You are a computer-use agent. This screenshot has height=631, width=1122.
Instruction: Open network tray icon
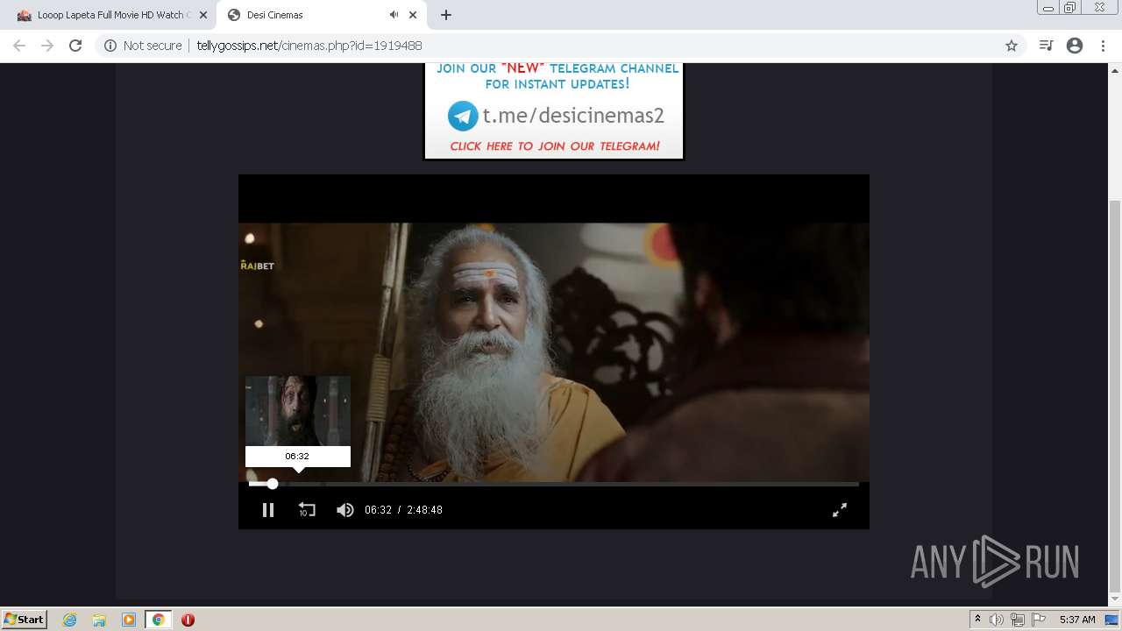pos(1017,620)
